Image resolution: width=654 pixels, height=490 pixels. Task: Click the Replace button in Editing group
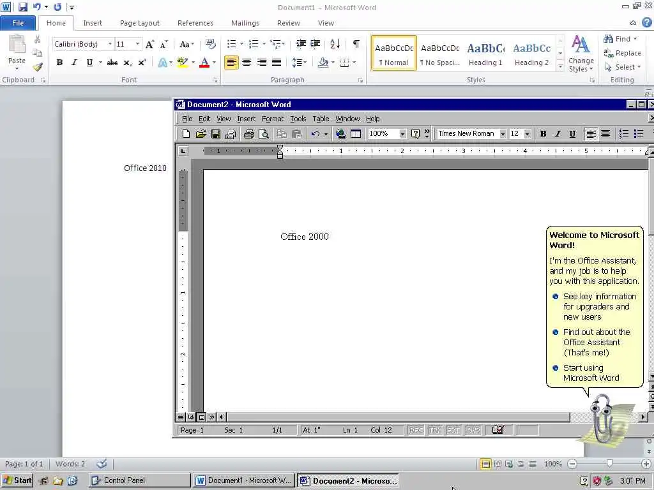(x=622, y=53)
